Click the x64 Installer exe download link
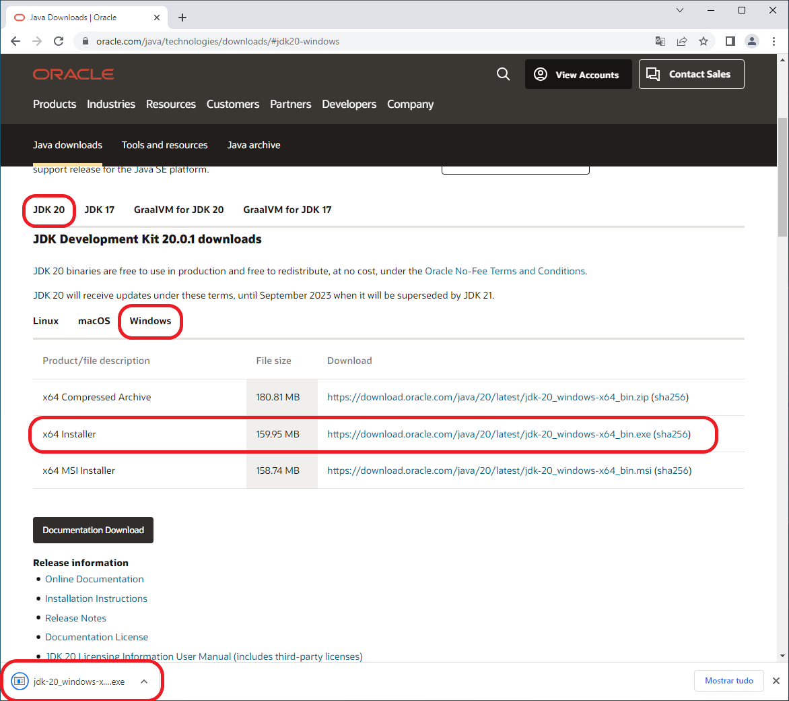This screenshot has height=701, width=789. pyautogui.click(x=489, y=434)
